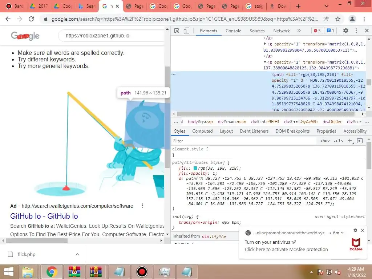The image size is (372, 279).
Task: Open the DOM Breakpoints sub-tab
Action: click(292, 131)
